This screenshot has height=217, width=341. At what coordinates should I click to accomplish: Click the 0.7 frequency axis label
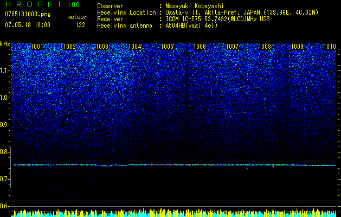click(4, 179)
